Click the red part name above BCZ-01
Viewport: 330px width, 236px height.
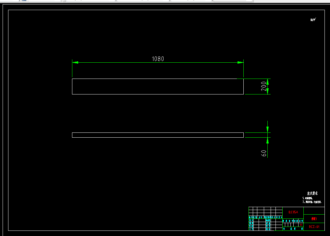[314, 219]
